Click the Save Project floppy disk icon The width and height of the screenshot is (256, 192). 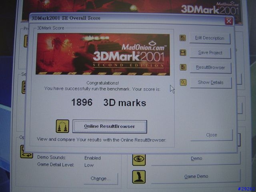click(x=183, y=53)
